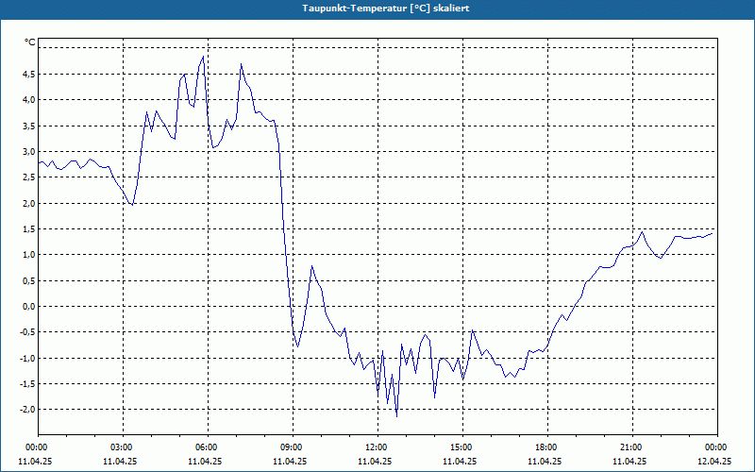Click the 1,5 y-axis value
The image size is (755, 472).
pyautogui.click(x=28, y=228)
